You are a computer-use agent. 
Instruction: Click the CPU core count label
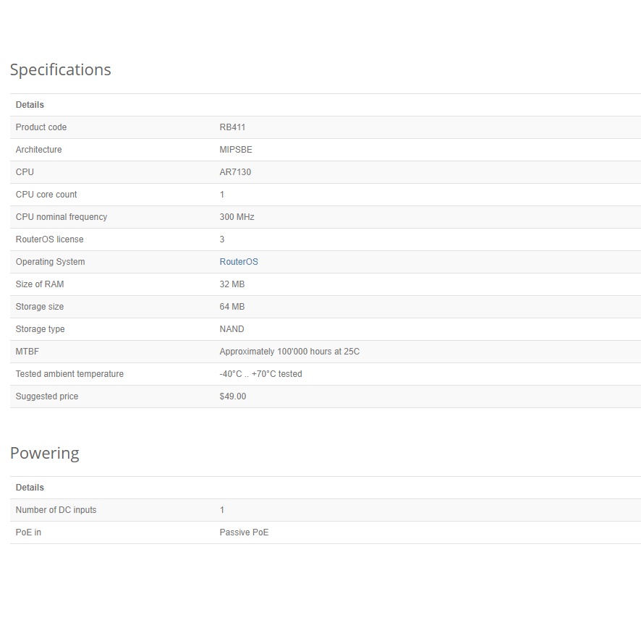46,195
